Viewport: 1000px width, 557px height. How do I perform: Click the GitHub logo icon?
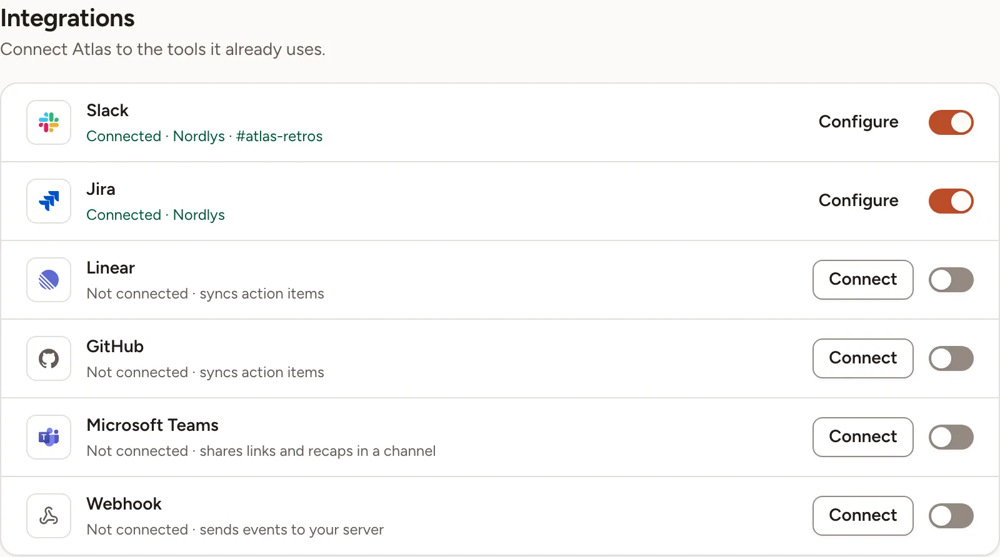pyautogui.click(x=49, y=358)
